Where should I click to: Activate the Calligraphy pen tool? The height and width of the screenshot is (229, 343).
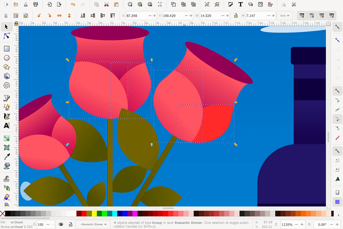pyautogui.click(x=6, y=116)
